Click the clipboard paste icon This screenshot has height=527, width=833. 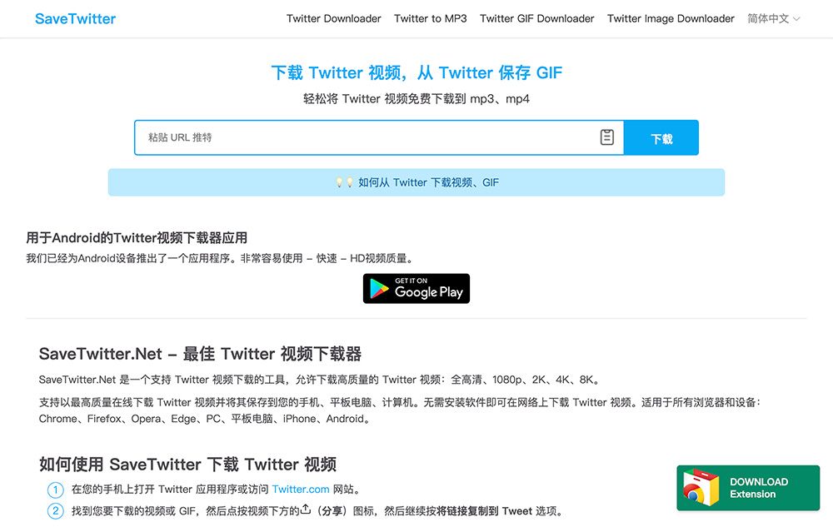tap(606, 137)
